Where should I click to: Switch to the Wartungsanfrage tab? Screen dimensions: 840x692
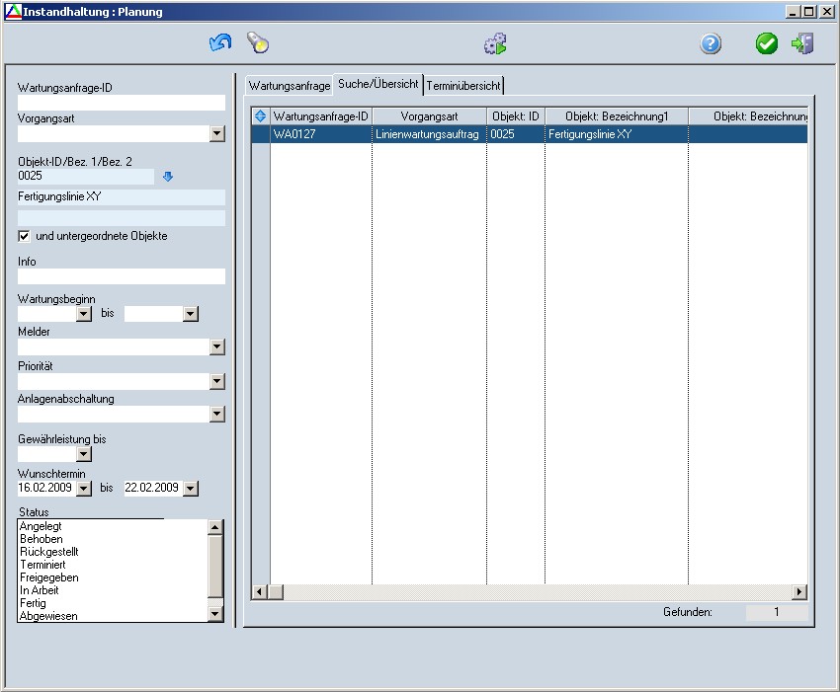(x=290, y=86)
